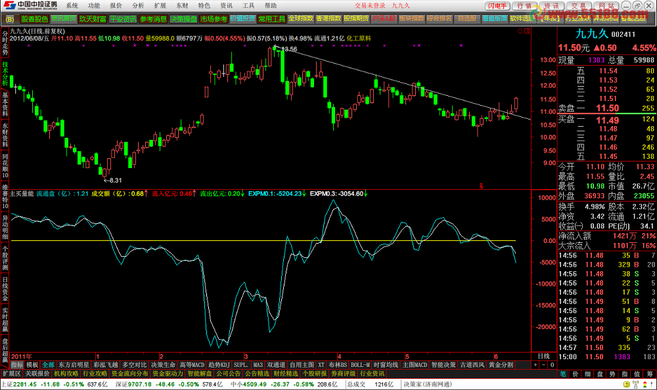Switch to the 日线资金 sidebar tab

tap(5, 289)
